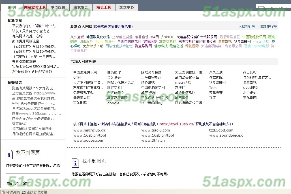Click 齐云IDC in latest visits row
Screen dimensions: 291x194
coord(168,37)
